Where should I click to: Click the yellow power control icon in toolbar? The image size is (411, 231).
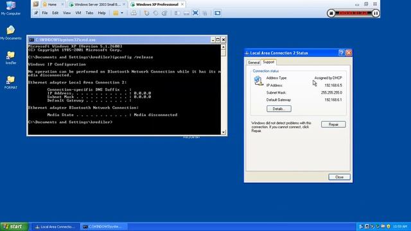click(x=116, y=13)
